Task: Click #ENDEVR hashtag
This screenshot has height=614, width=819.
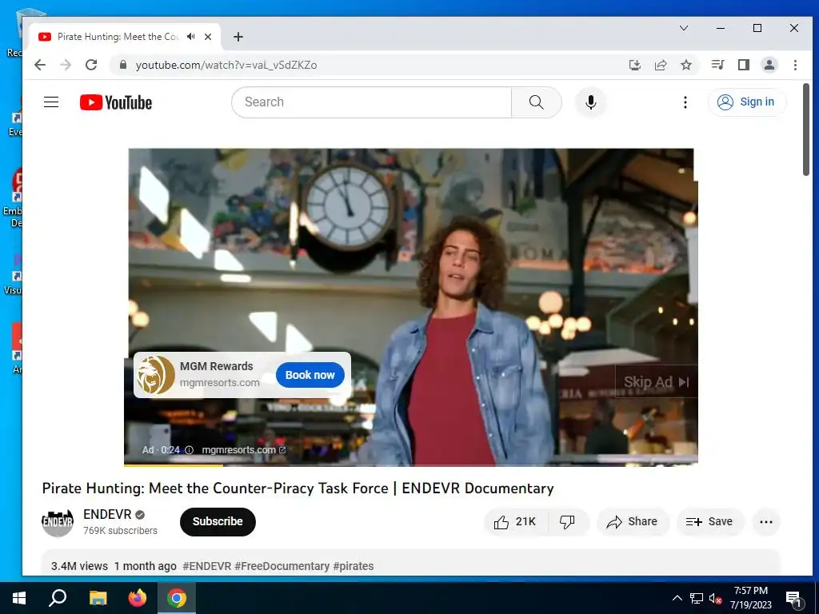Action: tap(207, 566)
